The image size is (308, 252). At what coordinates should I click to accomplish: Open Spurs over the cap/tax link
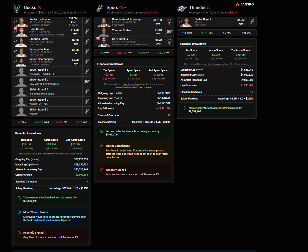tap(131, 84)
